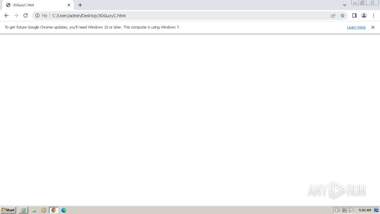Screen dimensions: 380x214
Task: Open Windows Media Player in taskbar
Action: coord(44,210)
